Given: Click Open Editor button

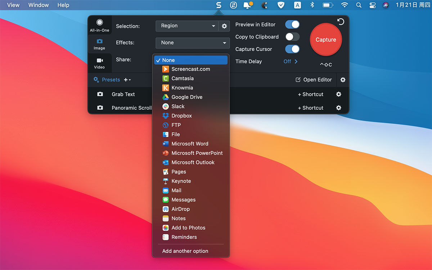Looking at the screenshot, I should (x=314, y=80).
